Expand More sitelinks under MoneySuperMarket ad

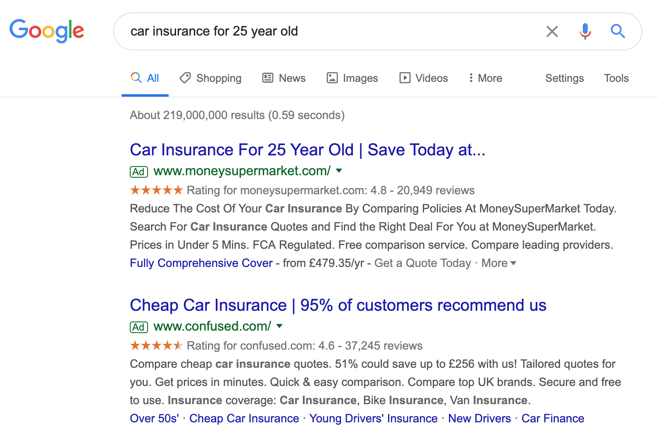499,263
